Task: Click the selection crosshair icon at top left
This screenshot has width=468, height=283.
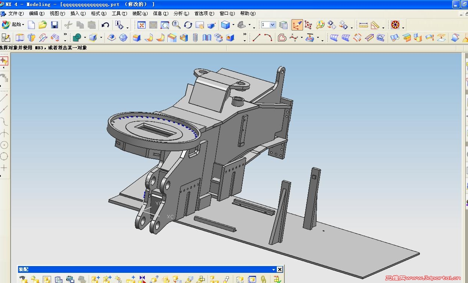Action: pyautogui.click(x=4, y=61)
